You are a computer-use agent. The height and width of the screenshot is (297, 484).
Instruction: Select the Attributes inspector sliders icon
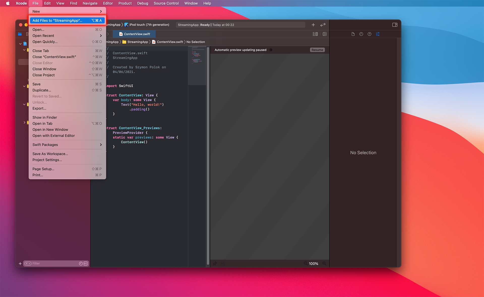(x=378, y=34)
